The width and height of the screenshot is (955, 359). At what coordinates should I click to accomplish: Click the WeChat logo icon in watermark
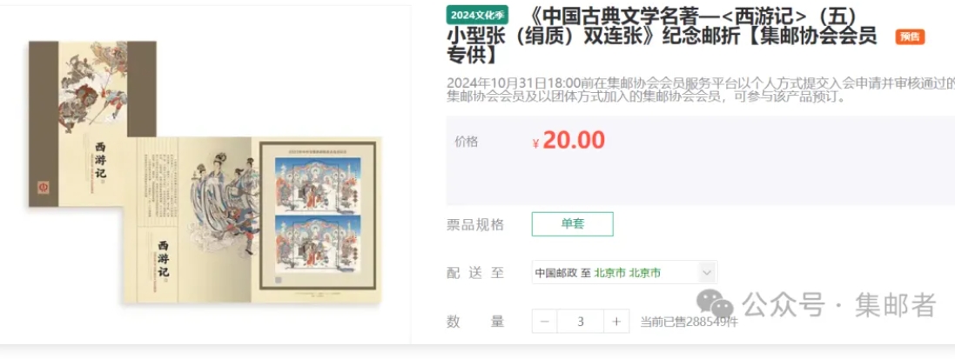(x=715, y=304)
